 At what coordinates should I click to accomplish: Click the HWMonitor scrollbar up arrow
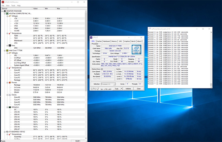86,11
